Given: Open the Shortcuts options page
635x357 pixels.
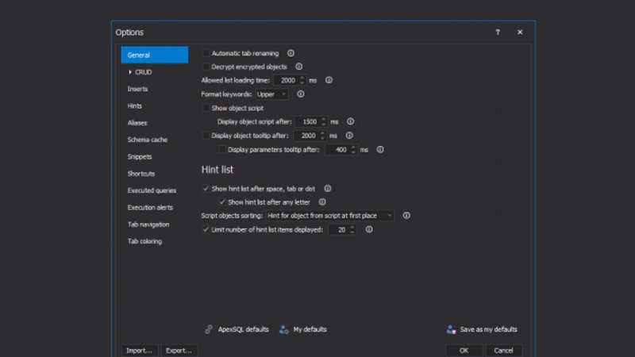Looking at the screenshot, I should click(141, 174).
